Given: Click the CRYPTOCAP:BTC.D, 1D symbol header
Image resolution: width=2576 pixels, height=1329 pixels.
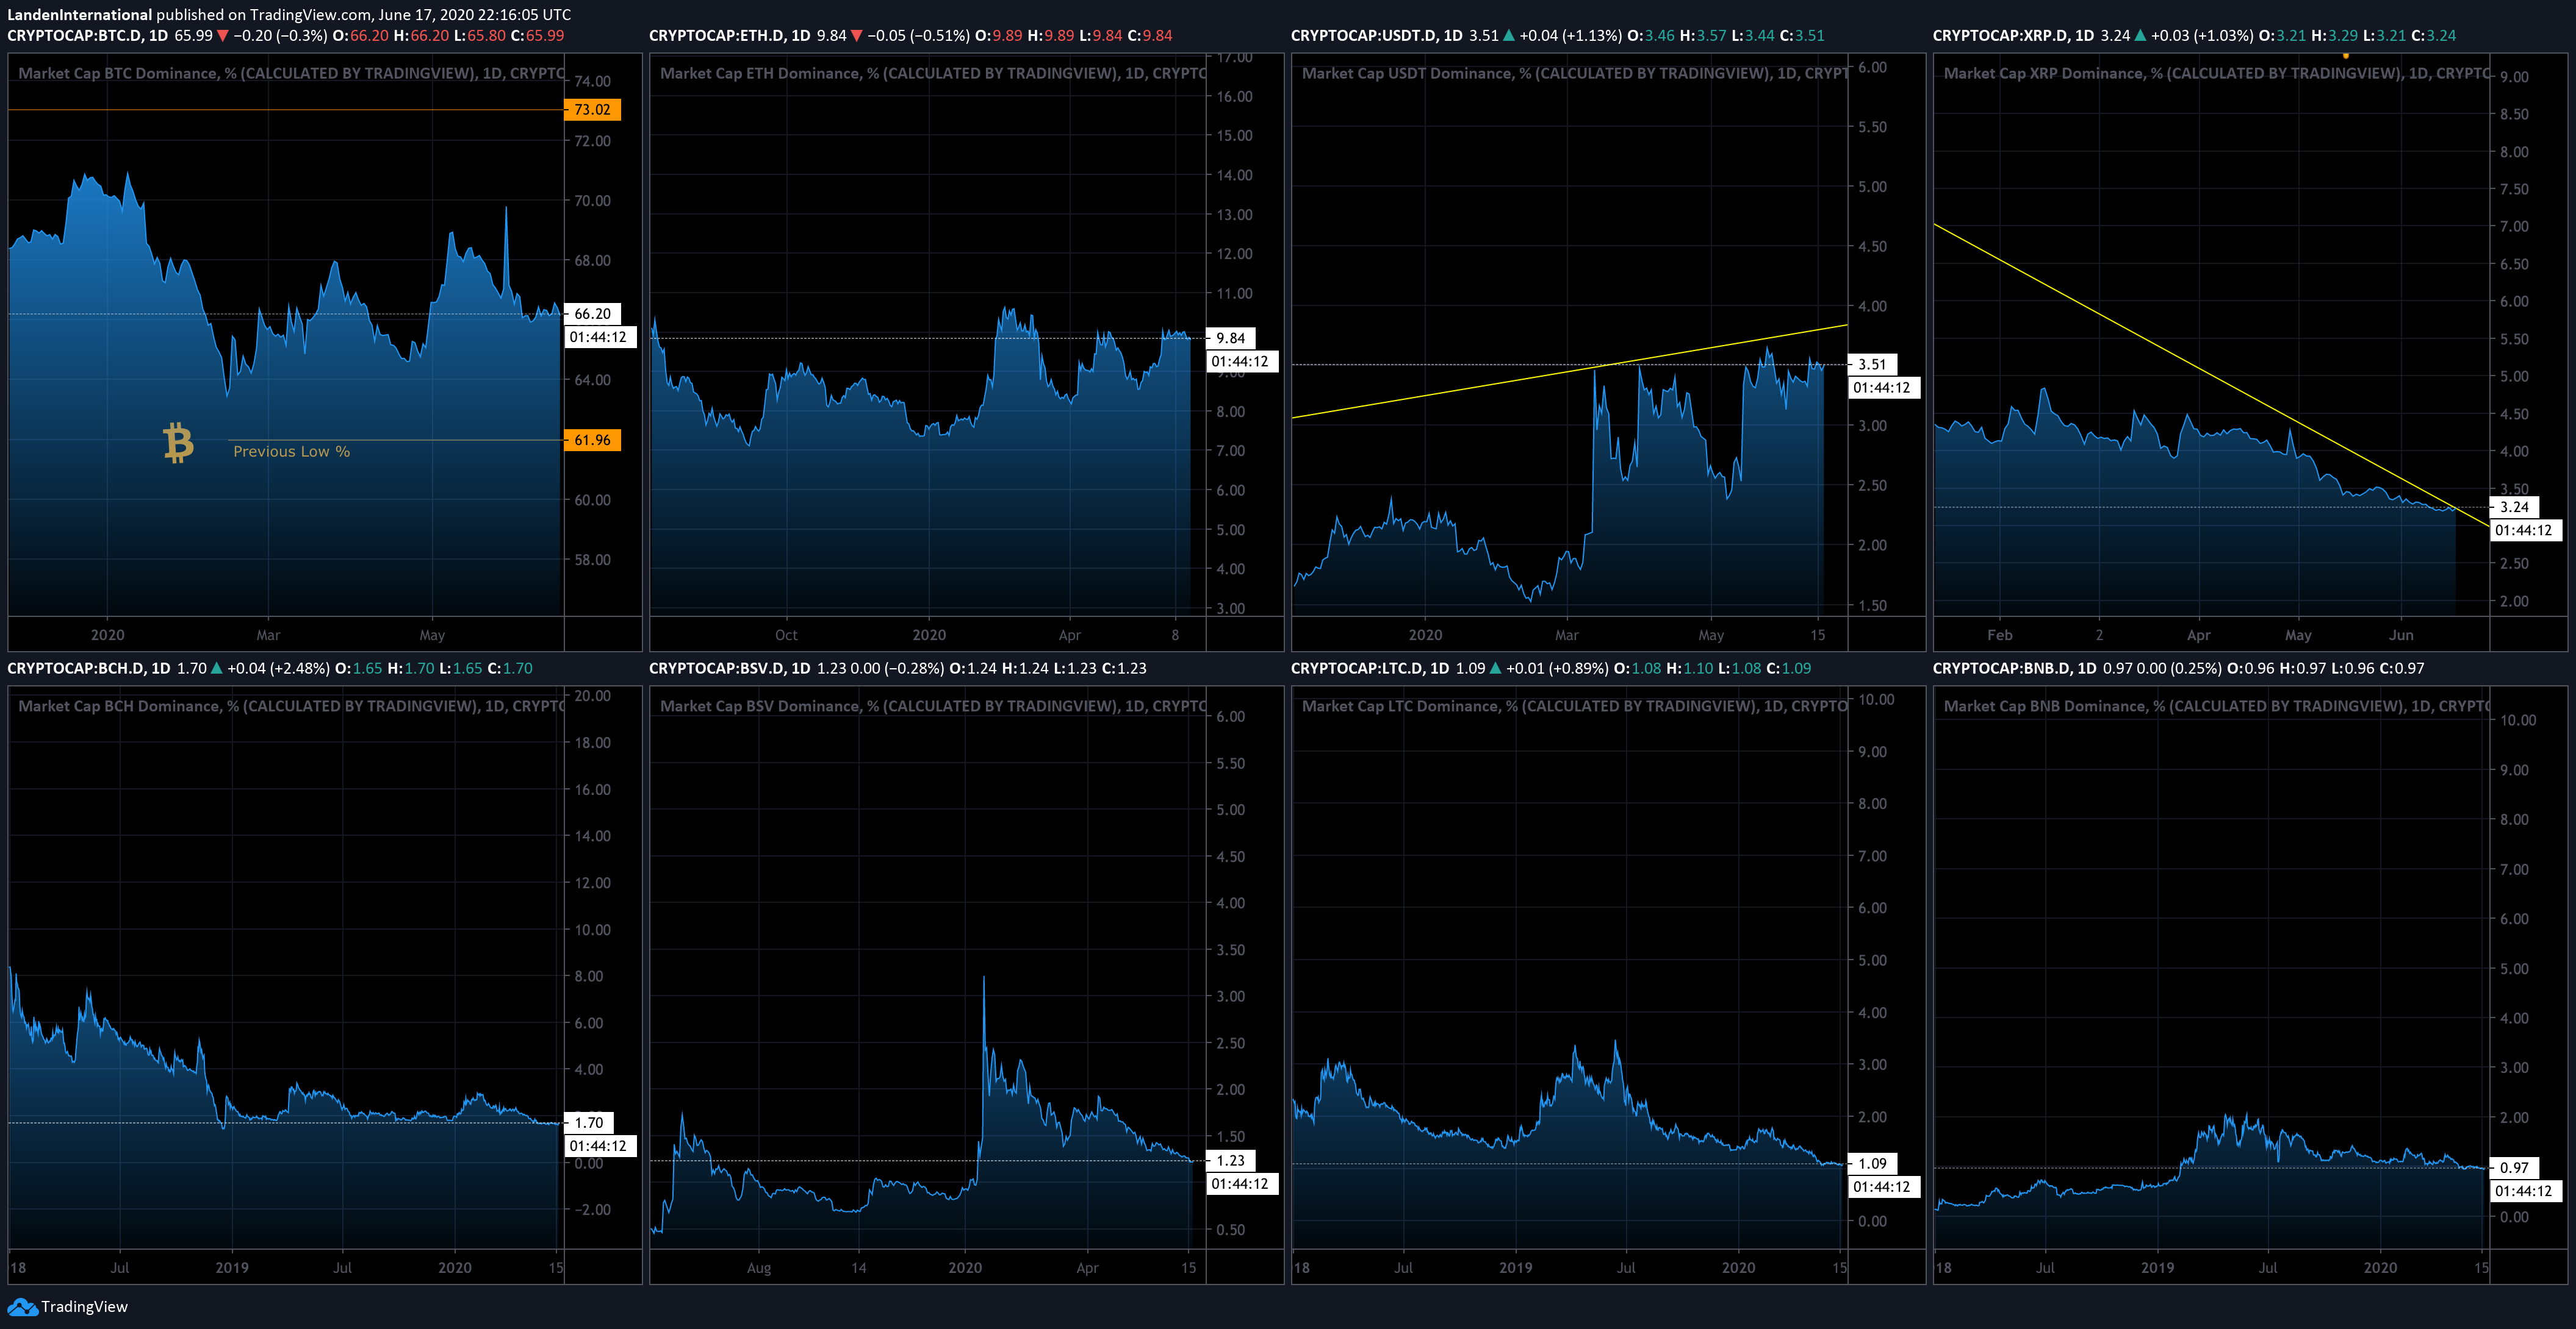Looking at the screenshot, I should (x=88, y=36).
